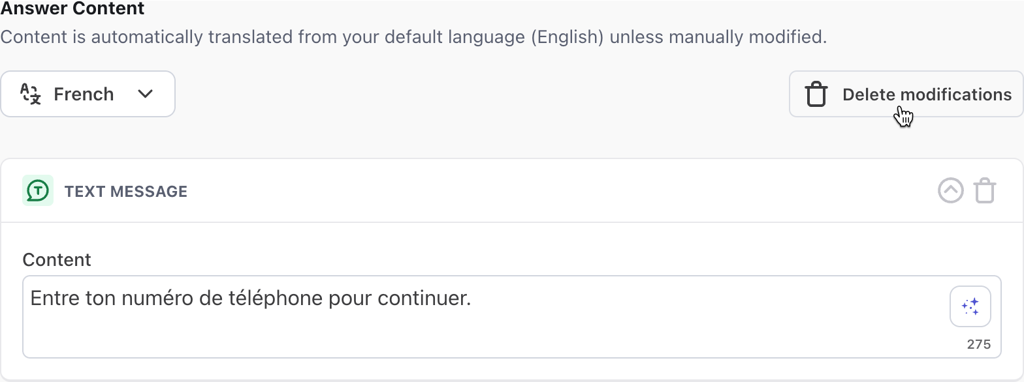Click the French language selector button
This screenshot has width=1024, height=382.
coord(88,94)
